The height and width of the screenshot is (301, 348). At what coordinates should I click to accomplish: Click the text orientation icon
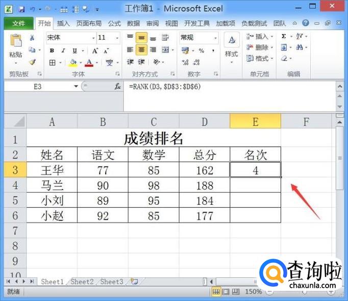157,62
